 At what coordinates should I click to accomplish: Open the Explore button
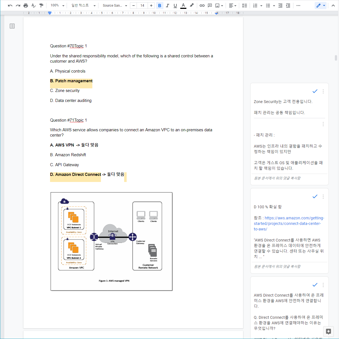328,332
